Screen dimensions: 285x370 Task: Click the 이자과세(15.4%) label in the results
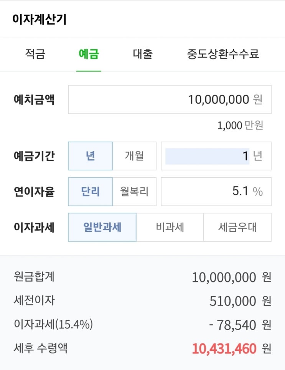point(53,325)
